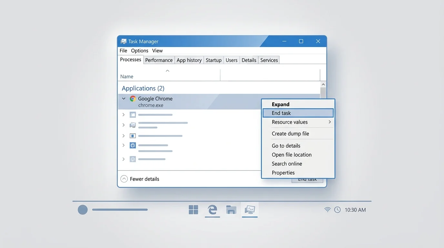
Task: Choose End task in the context menu
Action: coord(298,113)
